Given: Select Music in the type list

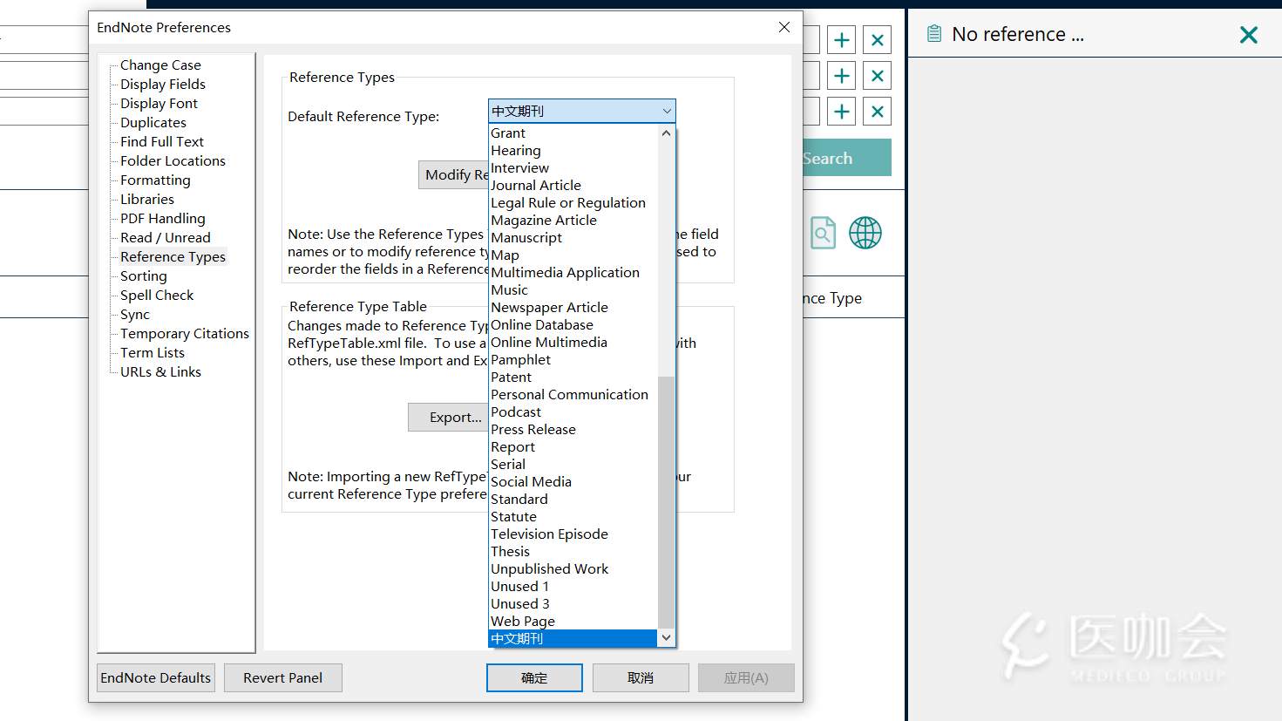Looking at the screenshot, I should click(x=573, y=290).
